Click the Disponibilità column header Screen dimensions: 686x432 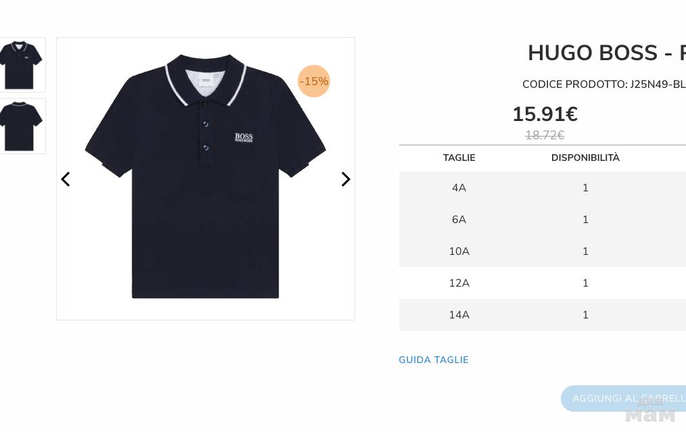pos(585,158)
